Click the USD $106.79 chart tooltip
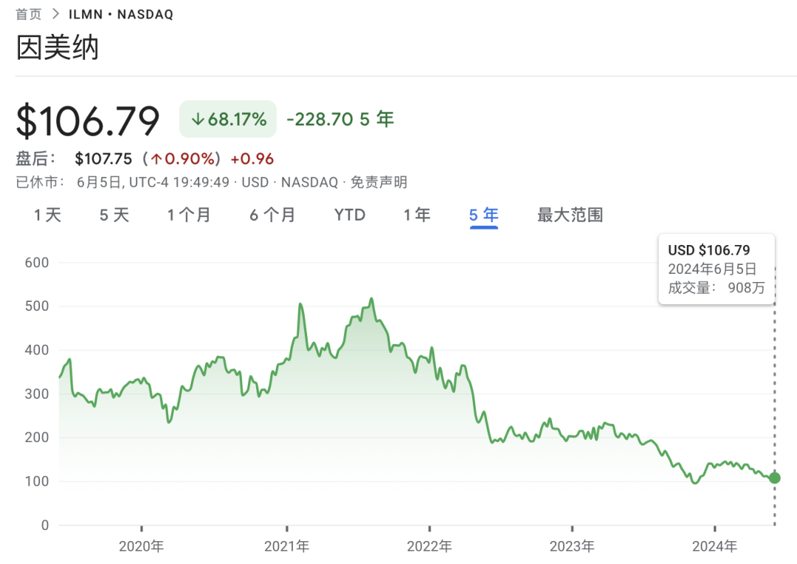 coord(716,269)
